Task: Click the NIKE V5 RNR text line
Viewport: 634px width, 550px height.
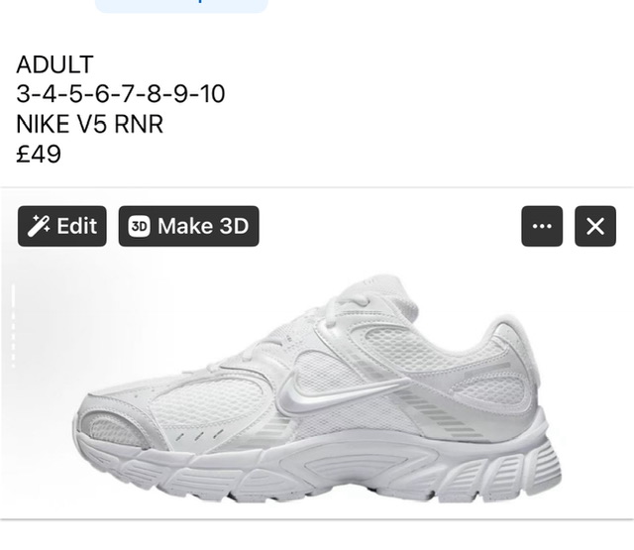Action: (89, 124)
